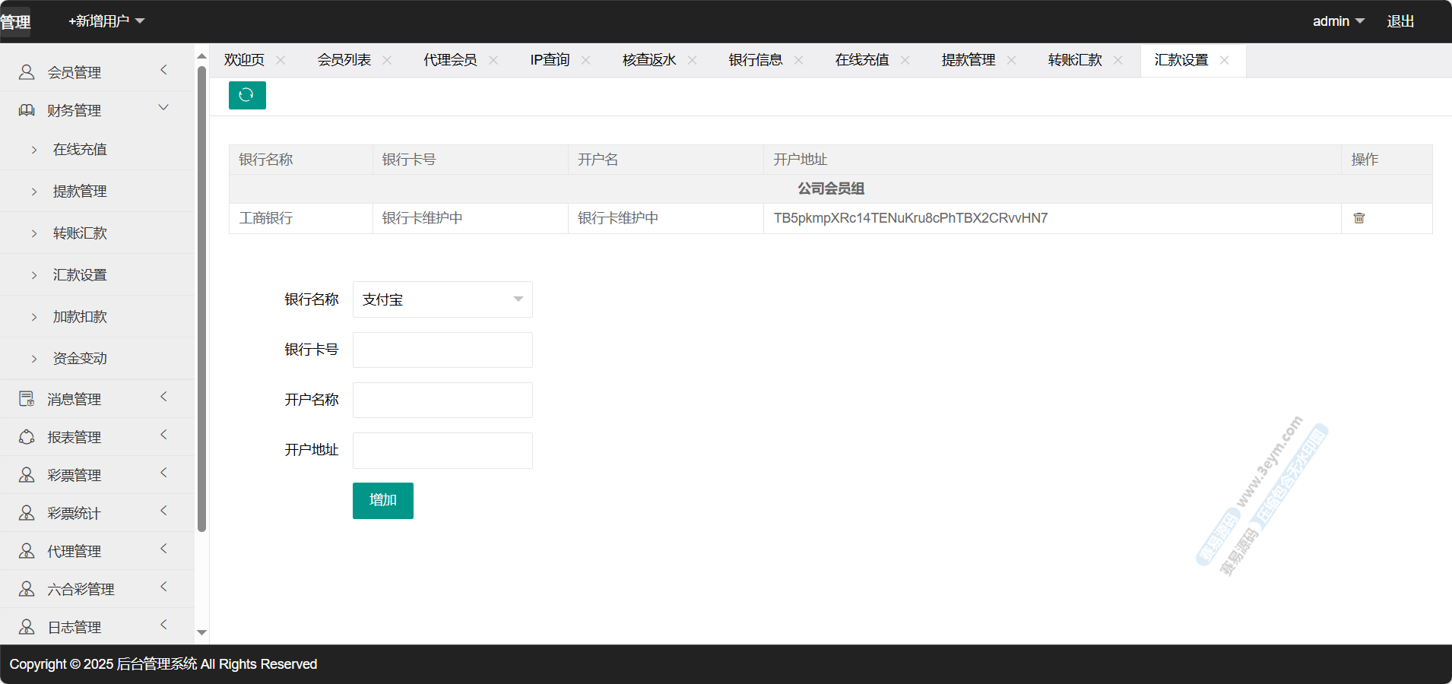Switch to the 银行信息 tab
The image size is (1452, 684).
point(755,60)
